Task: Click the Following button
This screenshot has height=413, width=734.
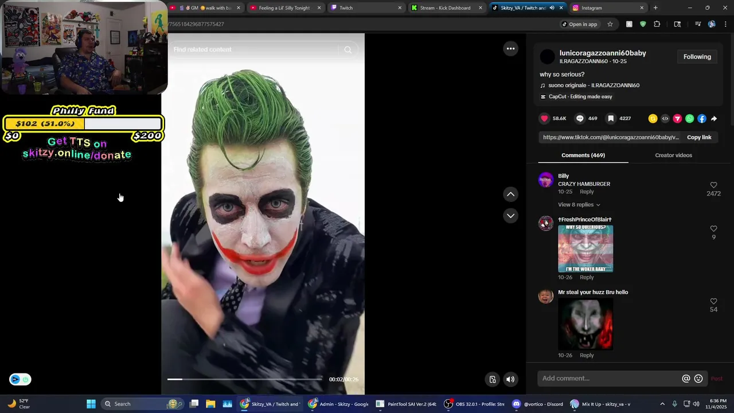Action: [x=697, y=57]
